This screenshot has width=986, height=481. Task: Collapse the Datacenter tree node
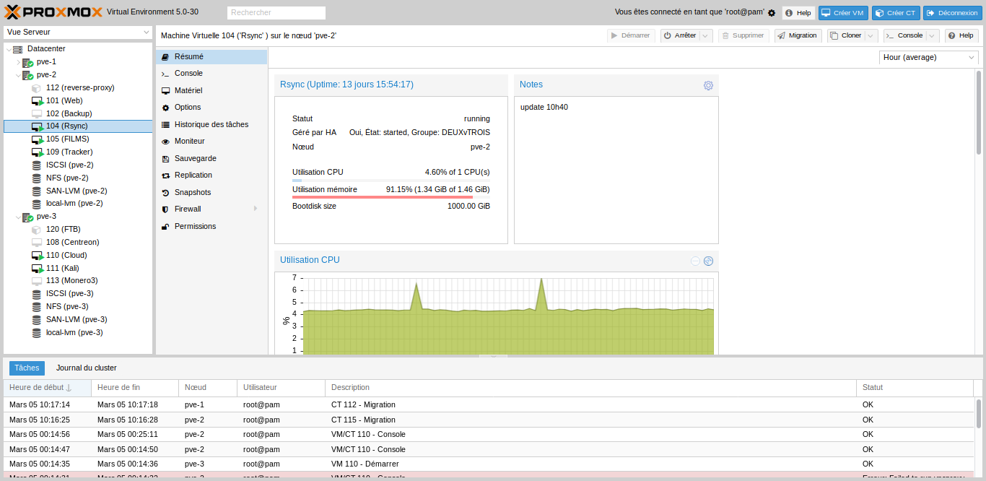9,49
